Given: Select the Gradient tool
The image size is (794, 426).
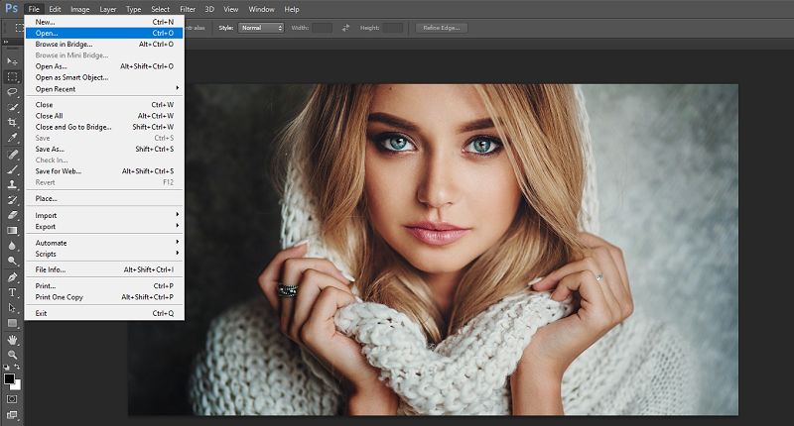Looking at the screenshot, I should click(x=12, y=231).
